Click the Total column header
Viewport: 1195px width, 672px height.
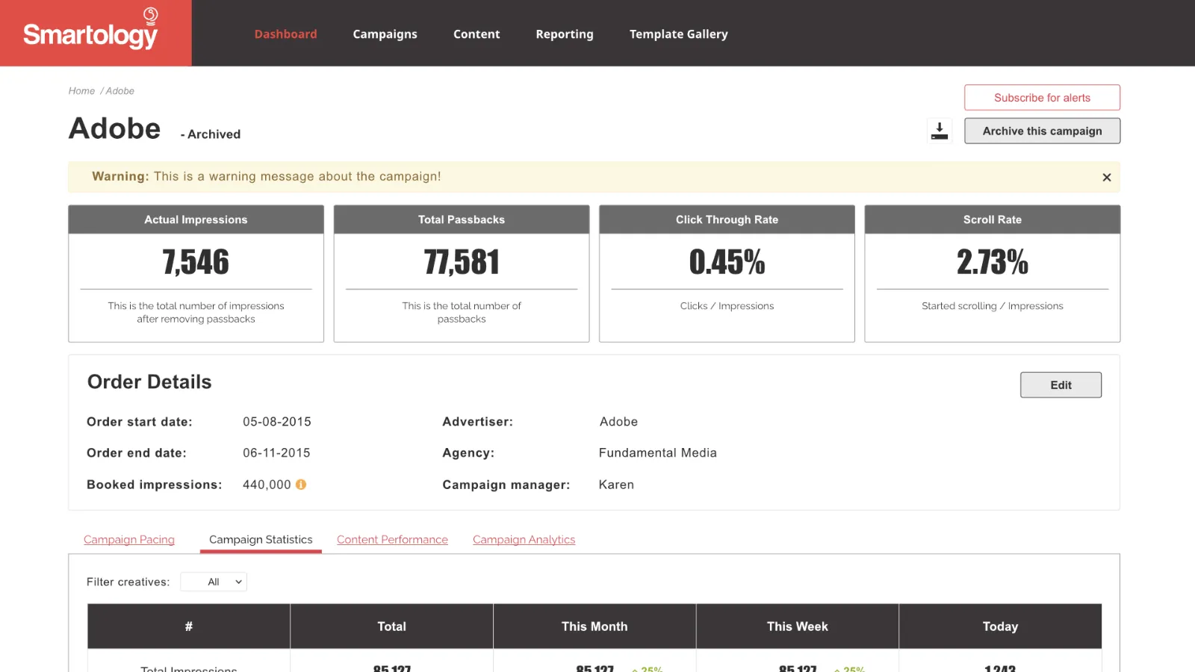392,626
